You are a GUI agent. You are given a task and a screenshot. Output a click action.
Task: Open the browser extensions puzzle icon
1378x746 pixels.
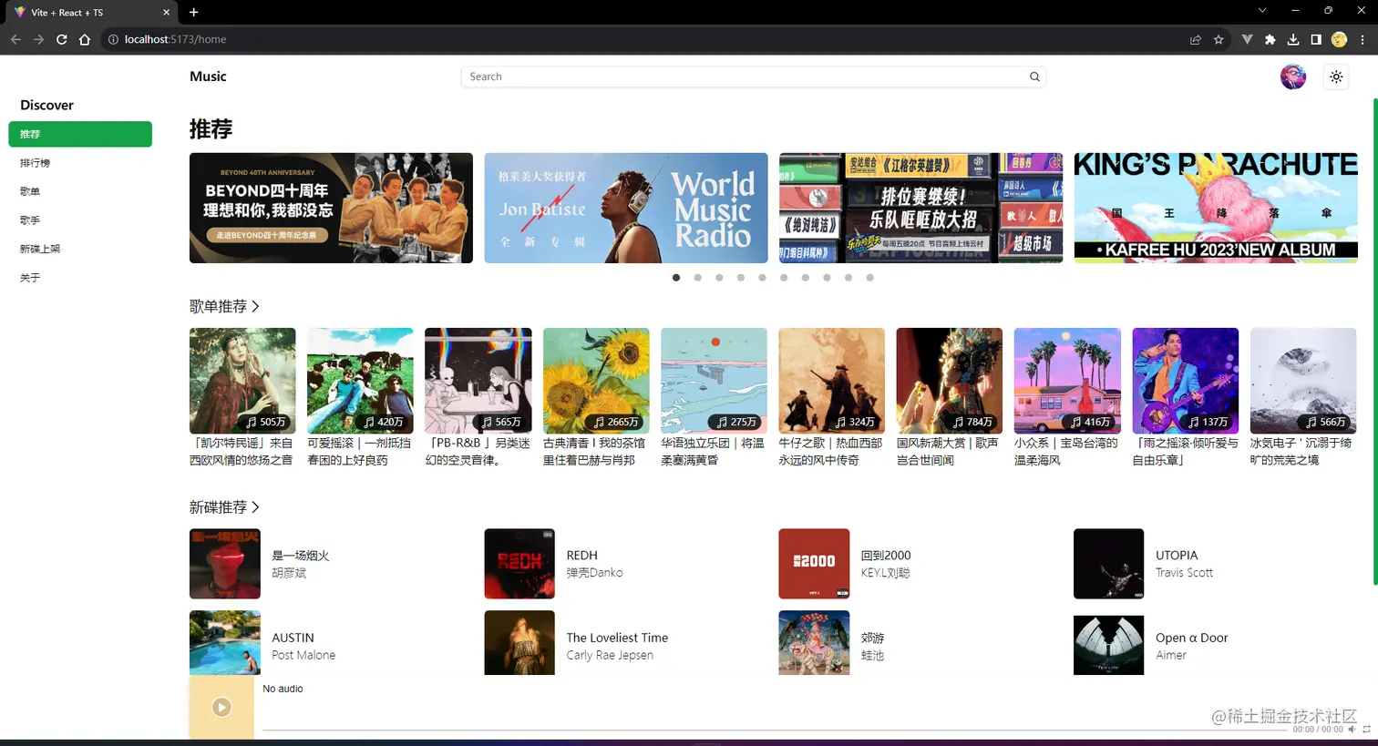(1270, 39)
